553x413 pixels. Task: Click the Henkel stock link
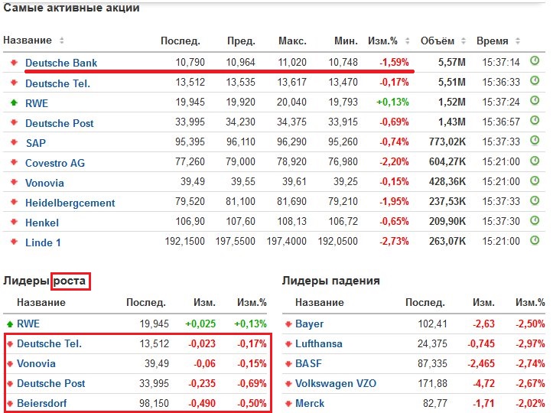point(42,223)
